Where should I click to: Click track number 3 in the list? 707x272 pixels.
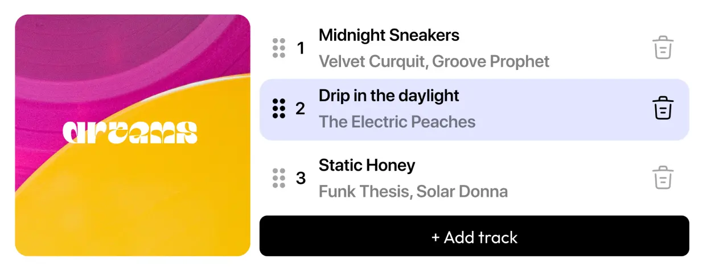point(301,179)
